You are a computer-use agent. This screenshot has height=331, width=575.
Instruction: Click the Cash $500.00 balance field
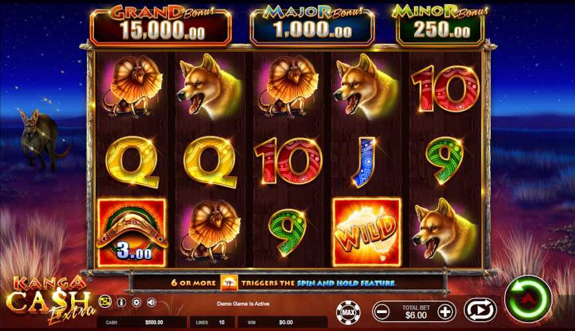pos(142,322)
